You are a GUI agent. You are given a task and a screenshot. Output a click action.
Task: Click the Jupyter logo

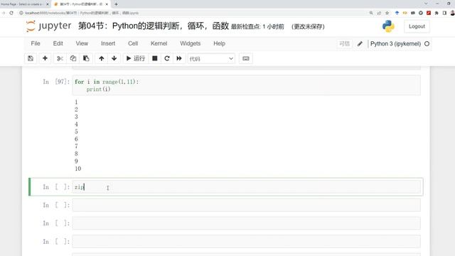tap(48, 26)
